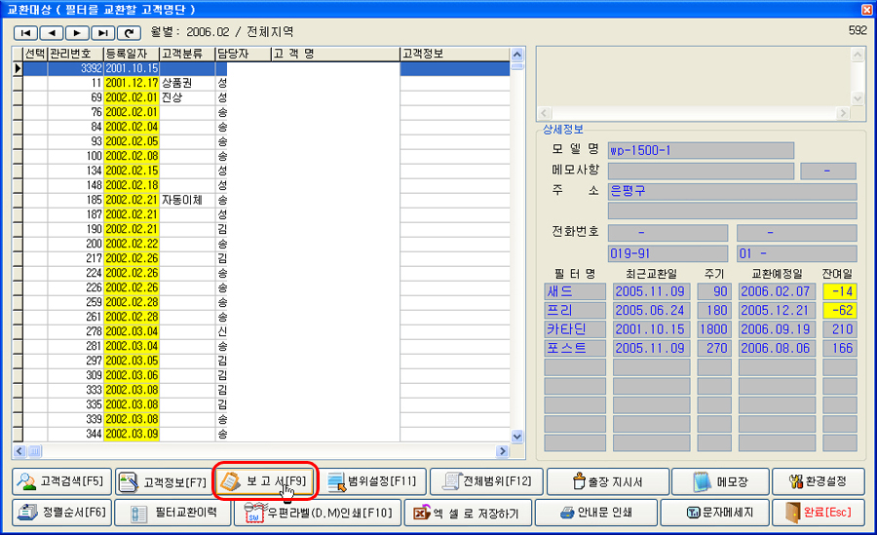The image size is (877, 535).
Task: Click the 고객명 column header
Action: (335, 54)
